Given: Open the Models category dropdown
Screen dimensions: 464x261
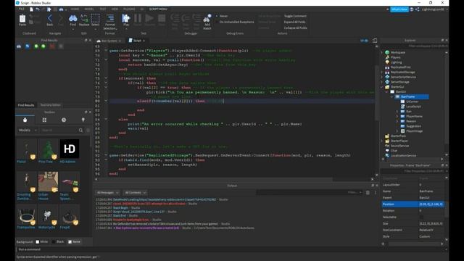Looking at the screenshot, I should coord(28,130).
